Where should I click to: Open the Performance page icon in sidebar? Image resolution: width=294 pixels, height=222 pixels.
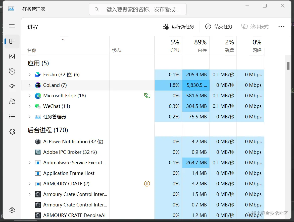(x=12, y=56)
